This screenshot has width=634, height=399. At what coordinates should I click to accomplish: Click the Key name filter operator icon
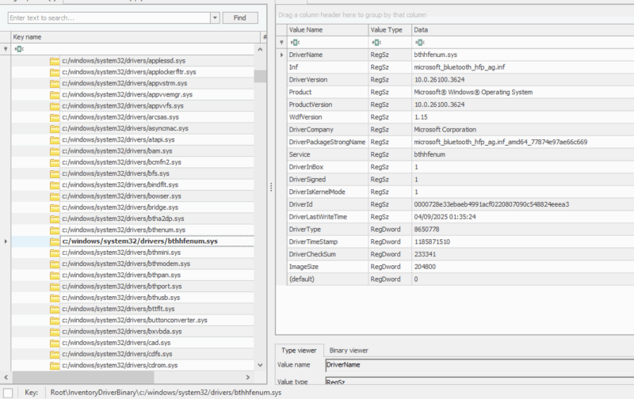click(x=18, y=49)
